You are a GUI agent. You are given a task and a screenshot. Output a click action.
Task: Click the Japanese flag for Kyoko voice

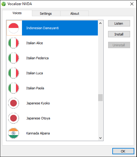(14, 103)
